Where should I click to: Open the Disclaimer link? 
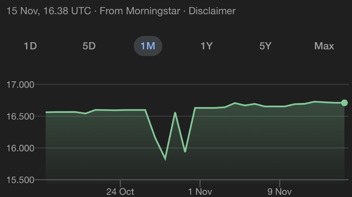click(212, 11)
